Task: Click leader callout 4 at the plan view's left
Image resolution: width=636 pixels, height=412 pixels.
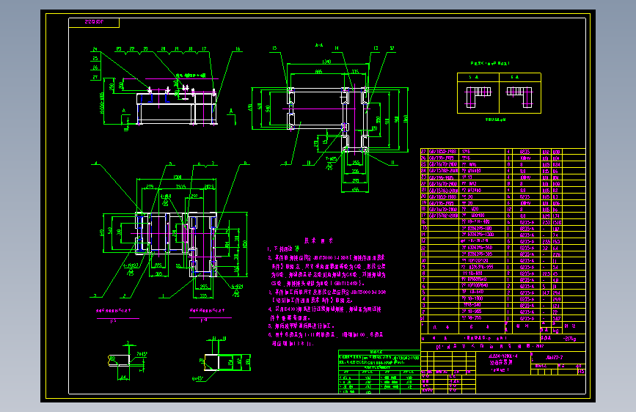Action: click(96, 163)
